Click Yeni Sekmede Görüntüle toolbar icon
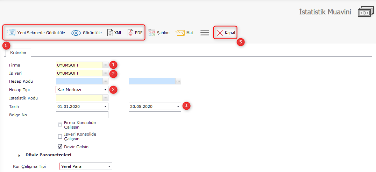 coord(11,33)
